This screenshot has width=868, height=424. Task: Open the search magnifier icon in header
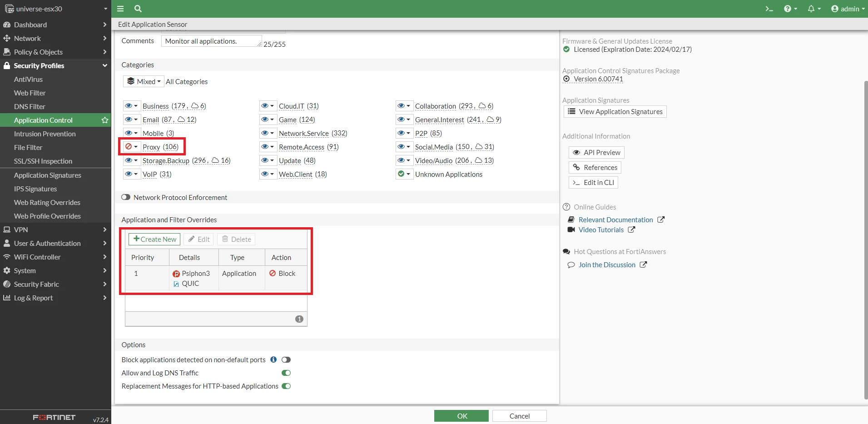coord(138,9)
